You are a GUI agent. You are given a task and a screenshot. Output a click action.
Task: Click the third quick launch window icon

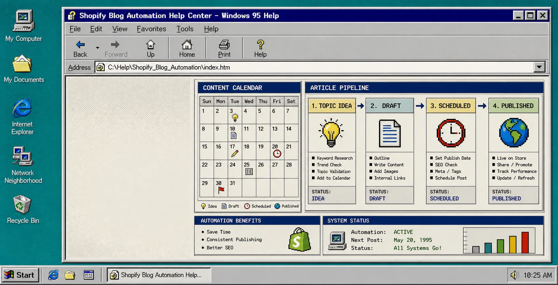88,275
